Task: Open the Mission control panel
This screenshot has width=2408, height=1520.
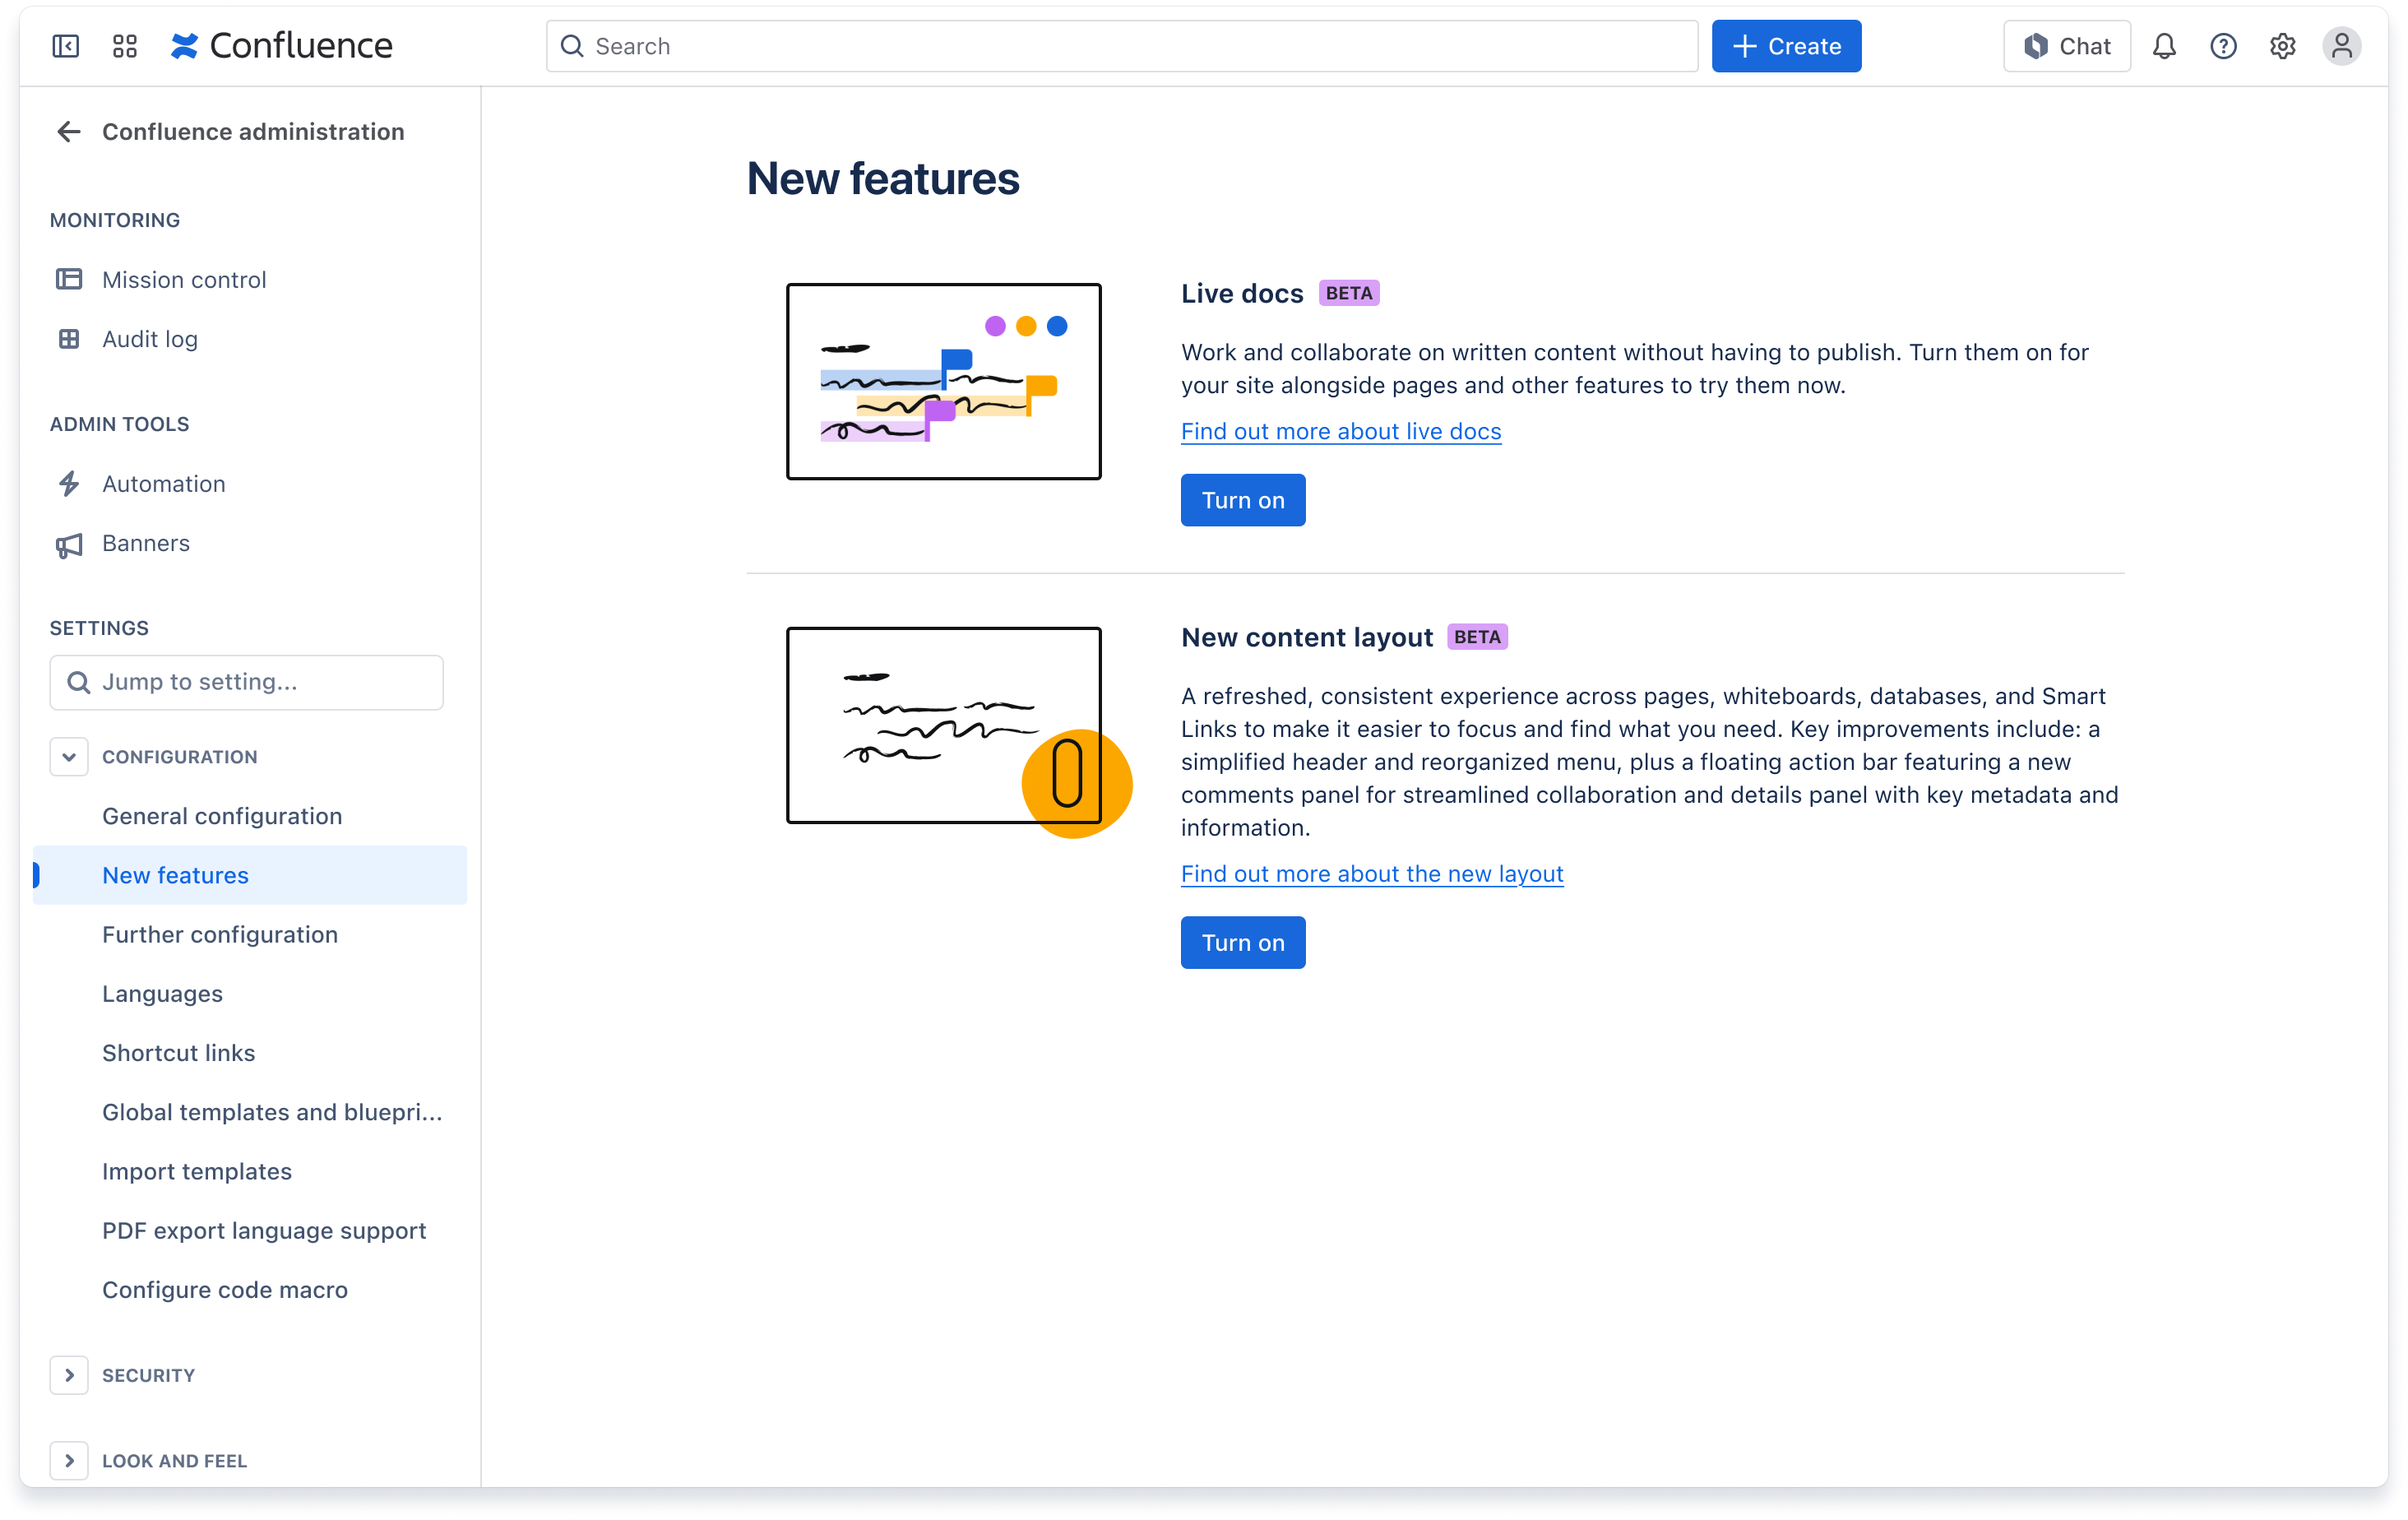Action: pos(183,279)
